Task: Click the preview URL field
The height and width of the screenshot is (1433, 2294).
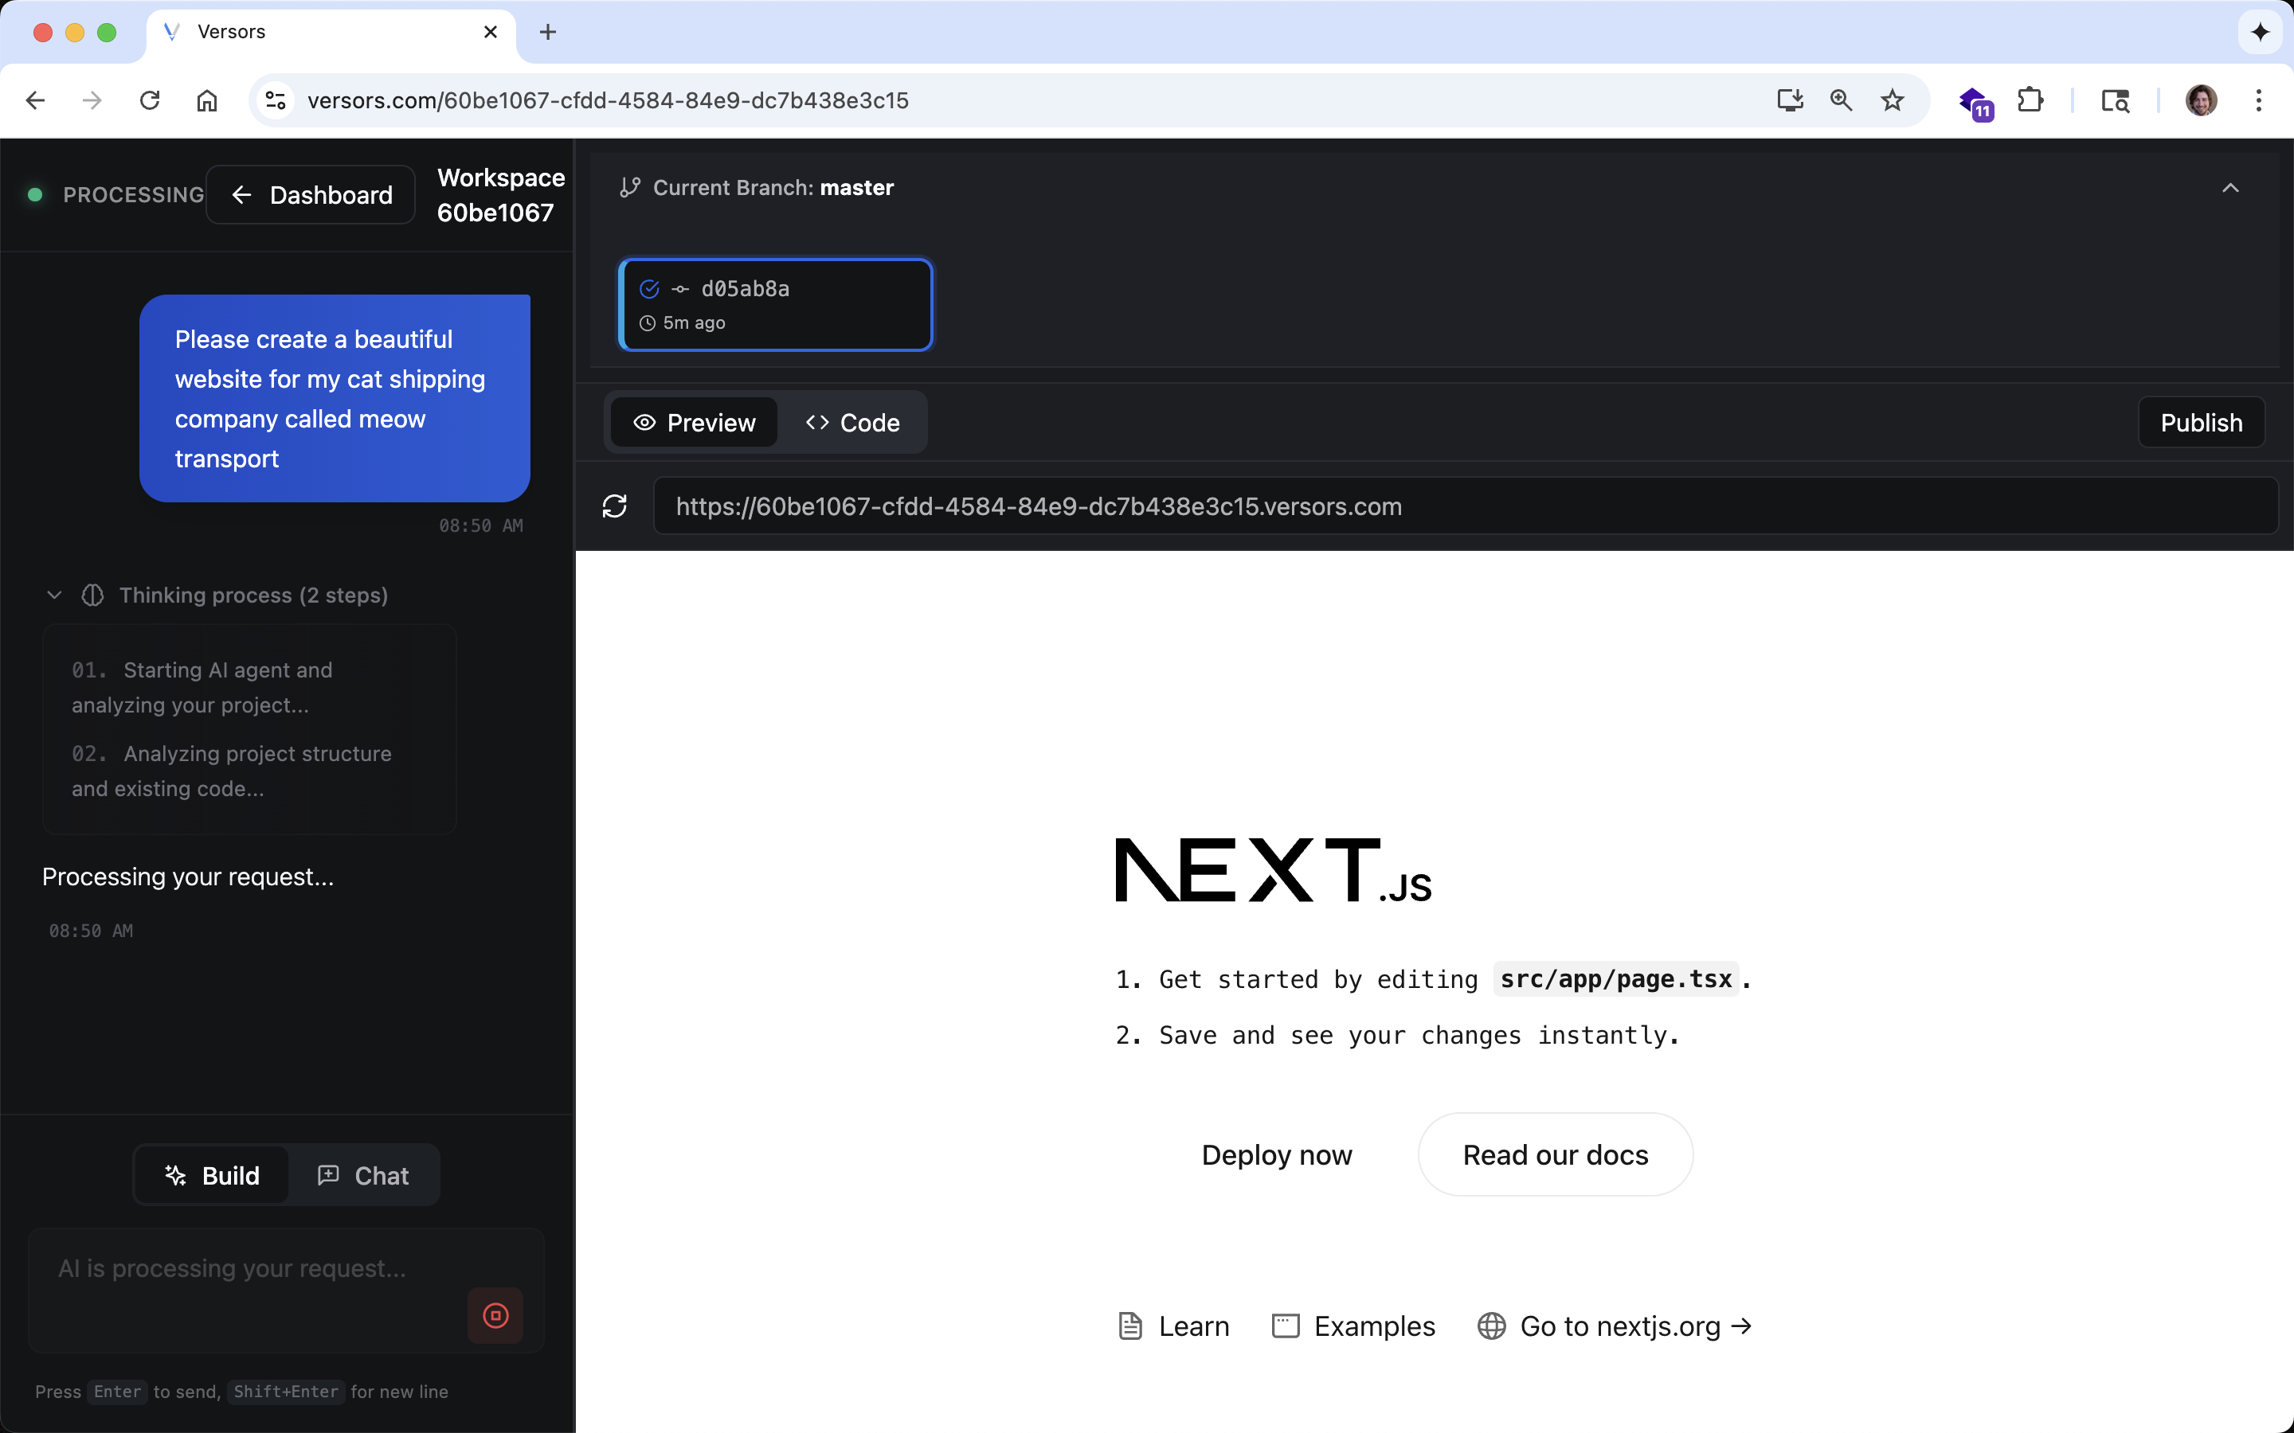Action: tap(1466, 506)
